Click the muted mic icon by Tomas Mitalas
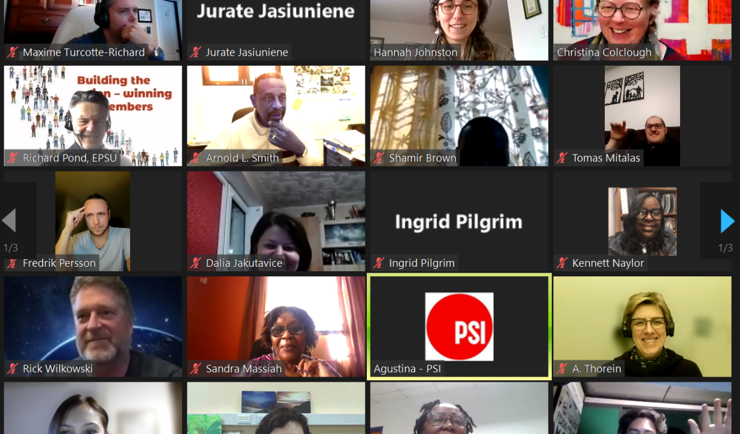This screenshot has height=434, width=740. [562, 158]
